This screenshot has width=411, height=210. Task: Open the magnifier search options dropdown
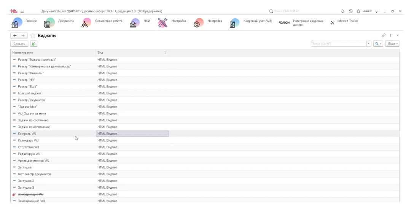pyautogui.click(x=378, y=44)
